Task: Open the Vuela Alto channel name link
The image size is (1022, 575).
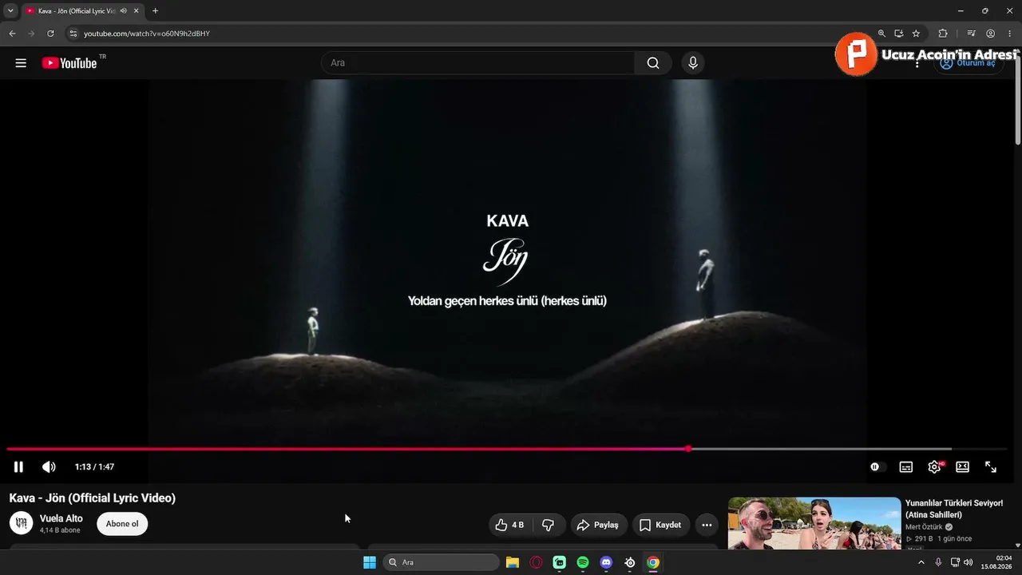Action: (61, 518)
